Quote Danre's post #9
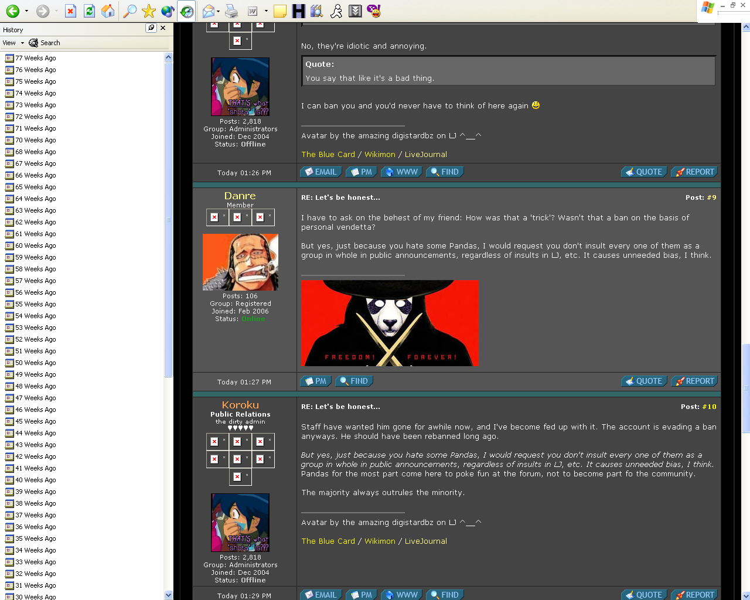The width and height of the screenshot is (750, 600). tap(643, 381)
